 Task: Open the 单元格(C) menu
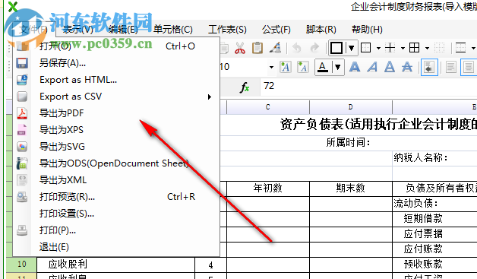172,30
